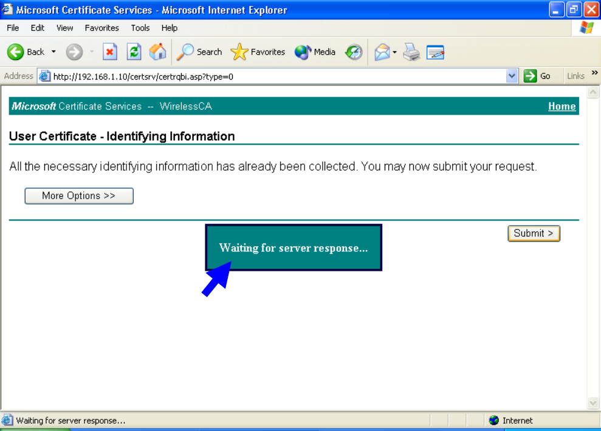Click the More Options >> button
The image size is (601, 431).
pos(79,196)
